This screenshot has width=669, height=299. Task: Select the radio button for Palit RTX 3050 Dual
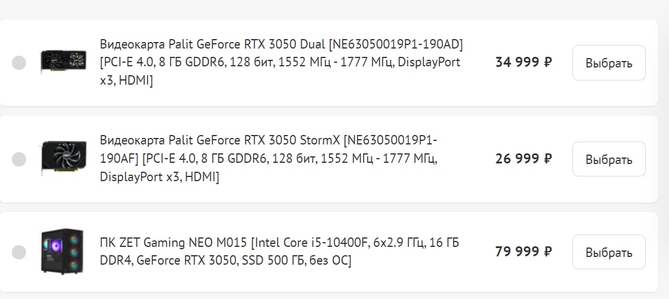(19, 63)
